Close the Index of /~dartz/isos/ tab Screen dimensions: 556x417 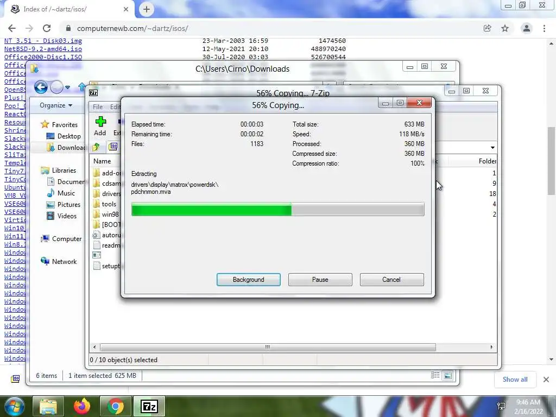click(x=126, y=9)
